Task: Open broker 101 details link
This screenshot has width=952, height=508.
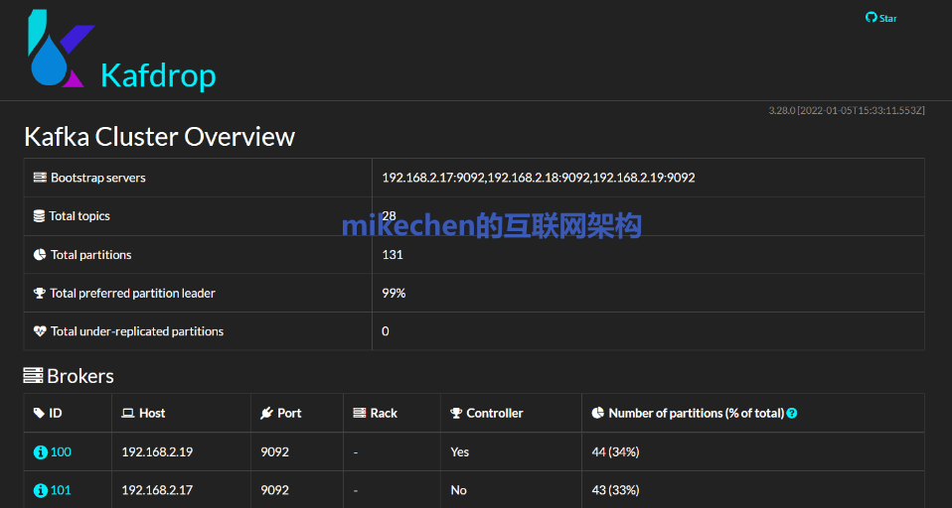Action: [61, 490]
